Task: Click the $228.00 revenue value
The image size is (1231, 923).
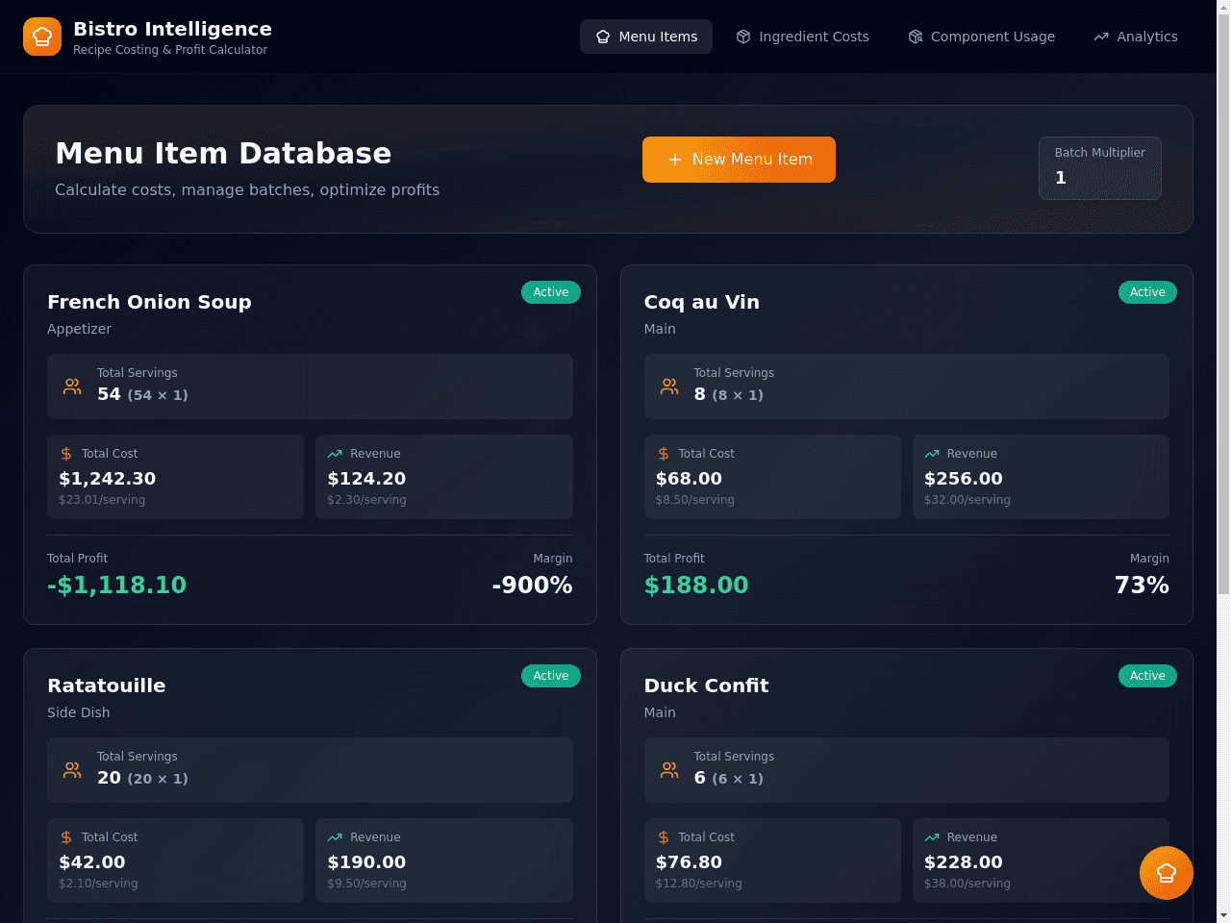Action: pyautogui.click(x=964, y=862)
